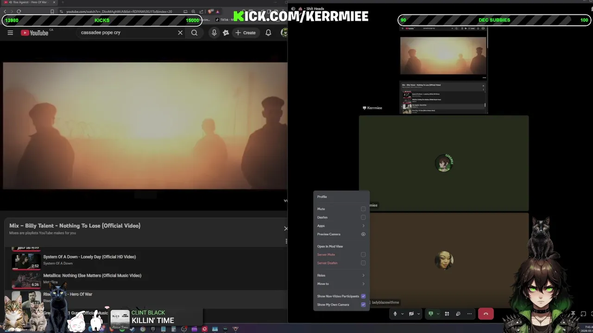593x333 pixels.
Task: Open the YouTube hamburger guide menu
Action: 10,33
